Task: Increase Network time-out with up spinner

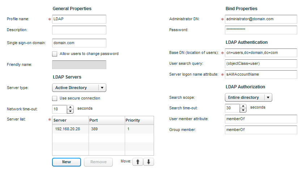Action: 70,107
